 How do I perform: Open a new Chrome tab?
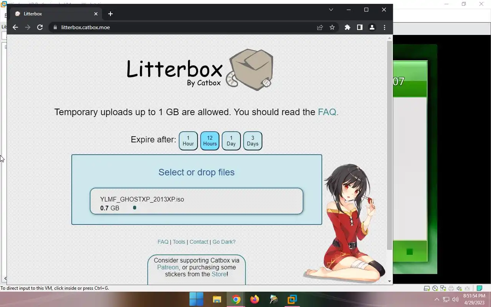(110, 14)
